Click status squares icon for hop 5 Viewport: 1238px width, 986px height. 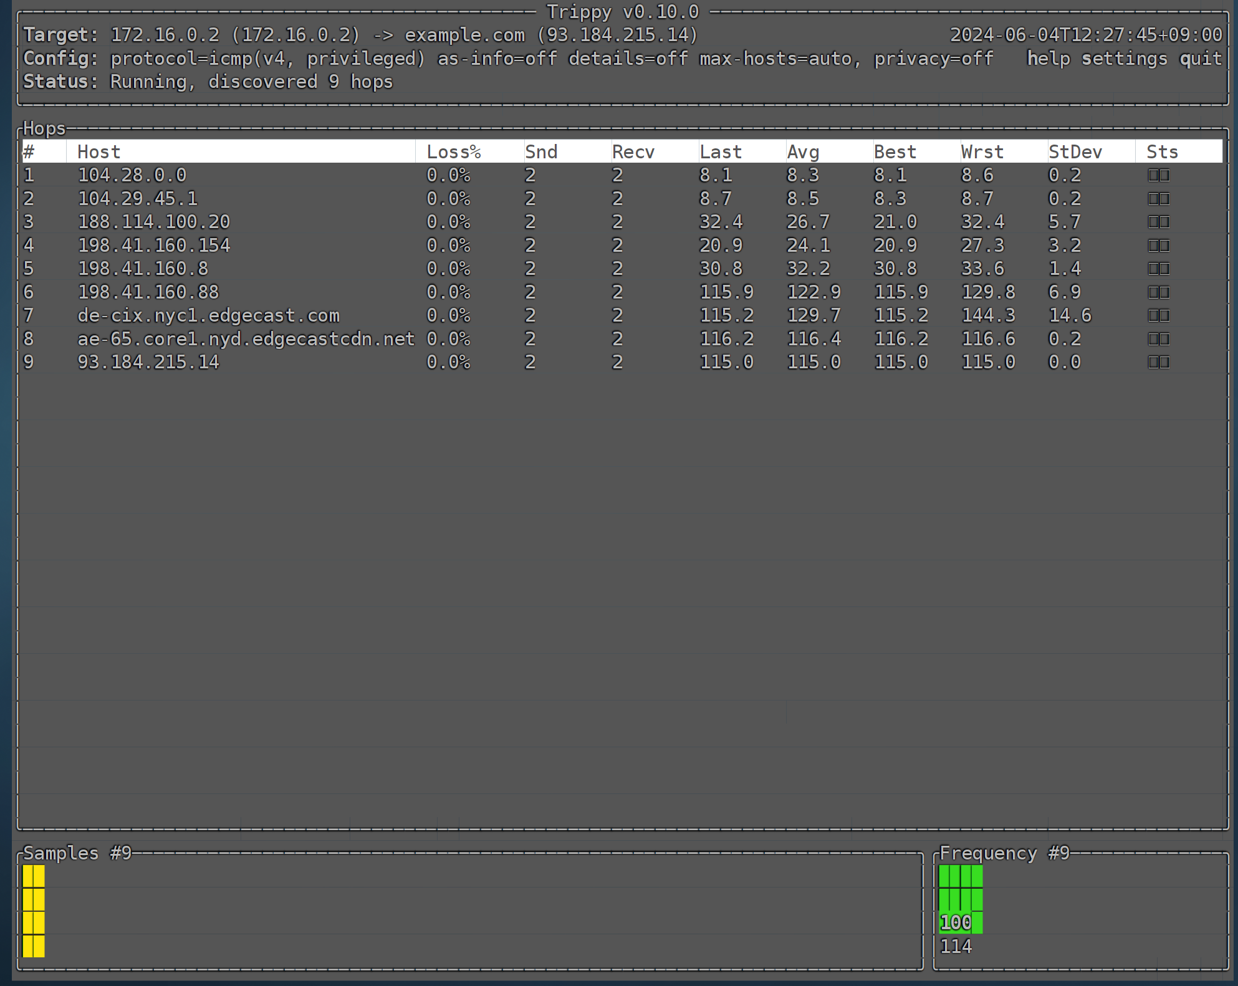point(1158,269)
